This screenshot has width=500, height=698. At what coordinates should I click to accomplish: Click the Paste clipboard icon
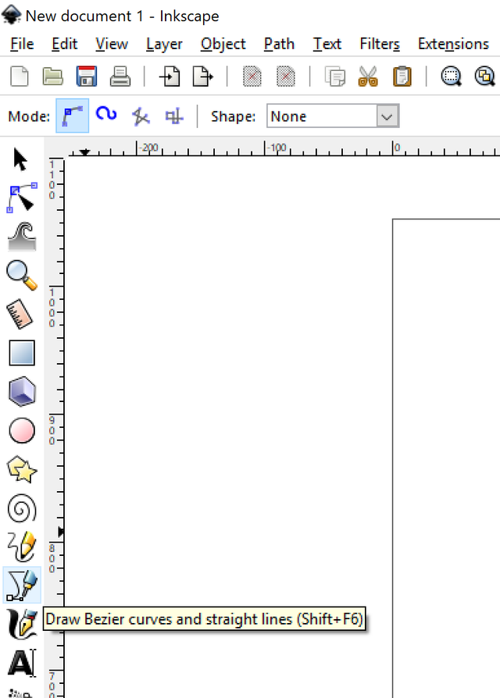point(402,76)
